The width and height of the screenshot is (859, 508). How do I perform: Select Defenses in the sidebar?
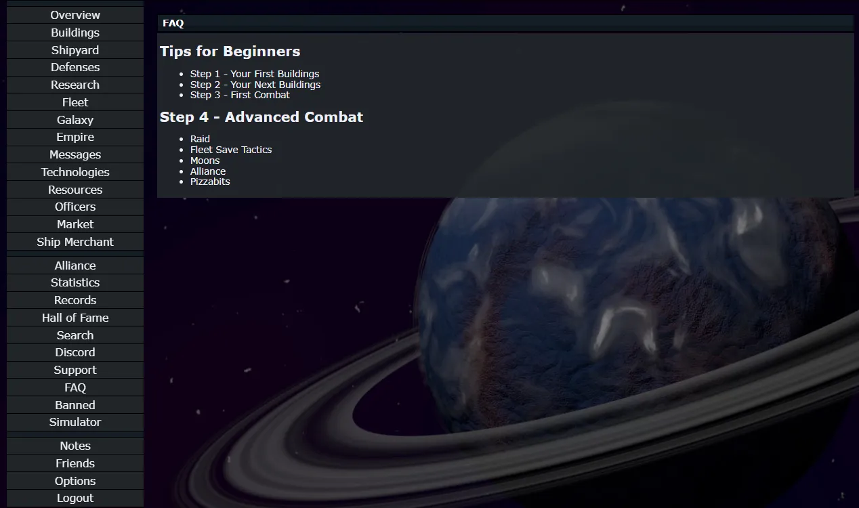(x=75, y=67)
